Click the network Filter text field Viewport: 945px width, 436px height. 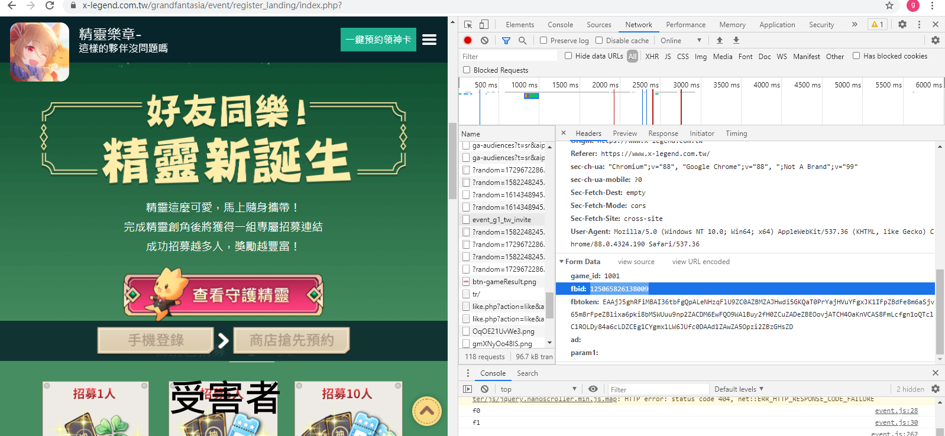[509, 56]
